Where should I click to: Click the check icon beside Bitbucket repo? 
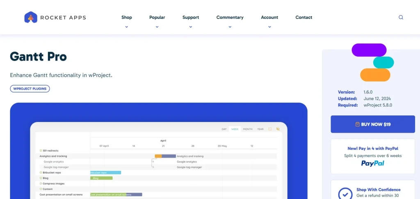[41, 172]
